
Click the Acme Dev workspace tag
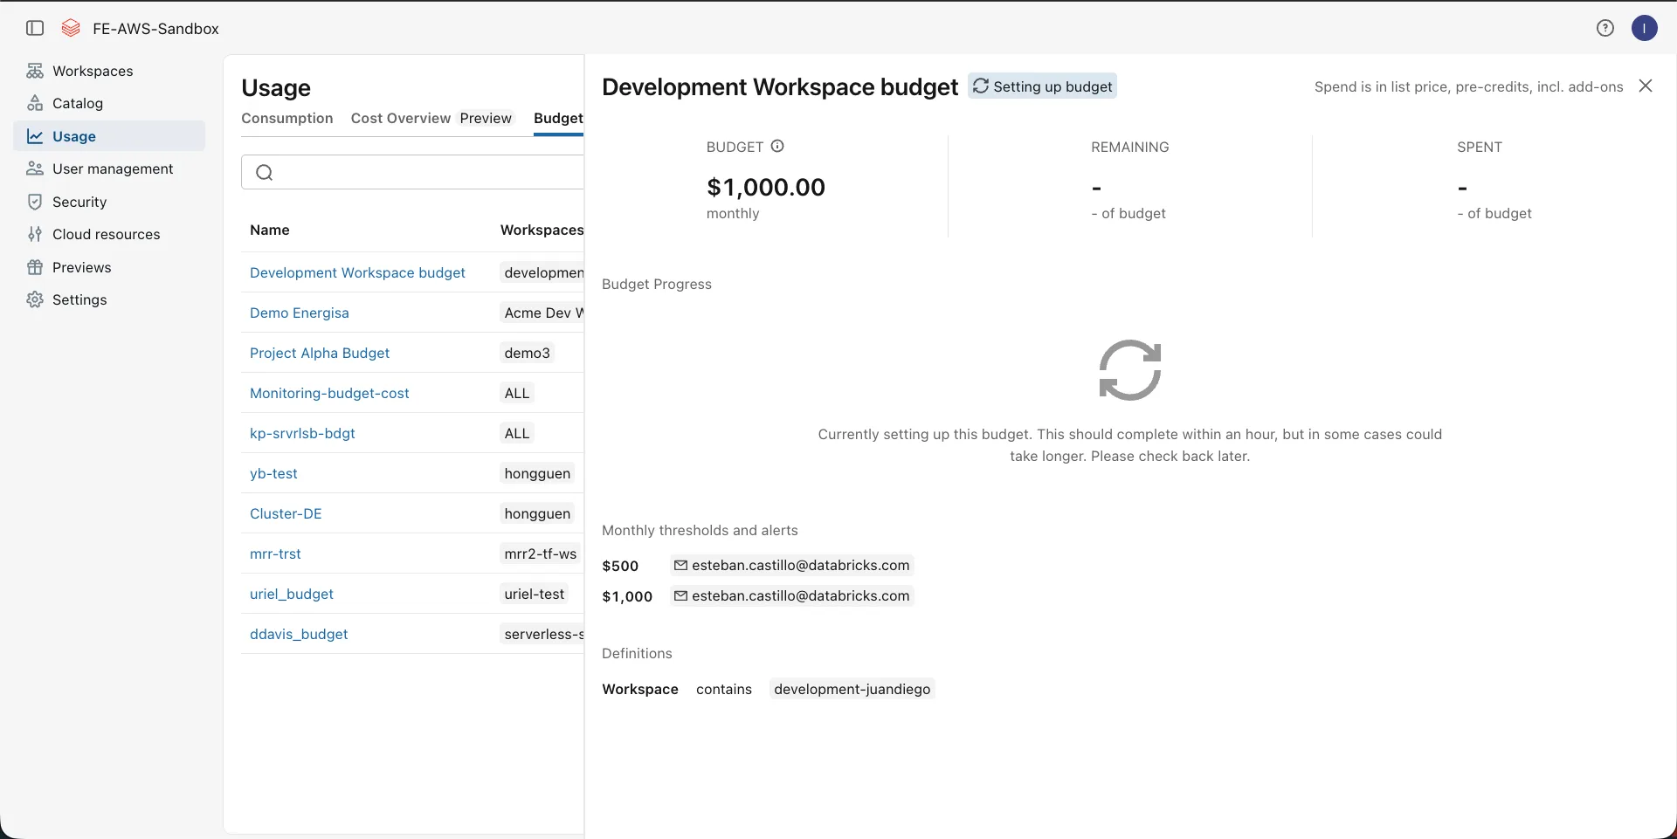tap(542, 313)
